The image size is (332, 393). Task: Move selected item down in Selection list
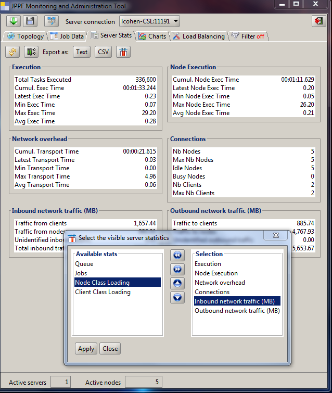coord(177,297)
